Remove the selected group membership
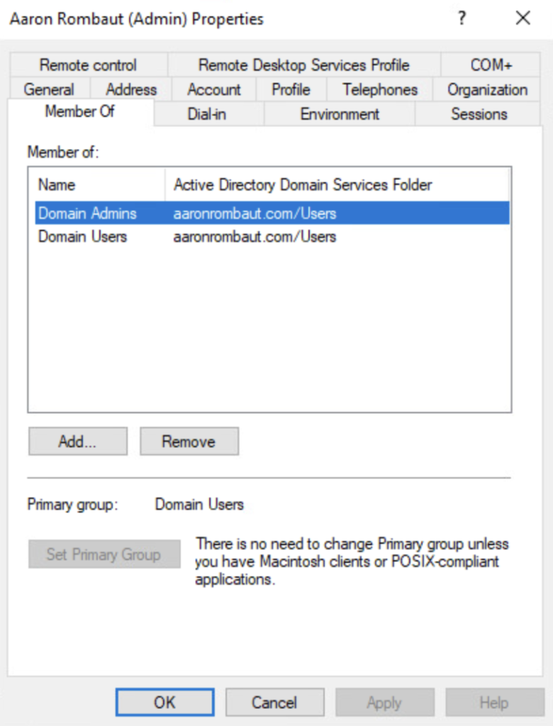The height and width of the screenshot is (726, 553). 189,442
